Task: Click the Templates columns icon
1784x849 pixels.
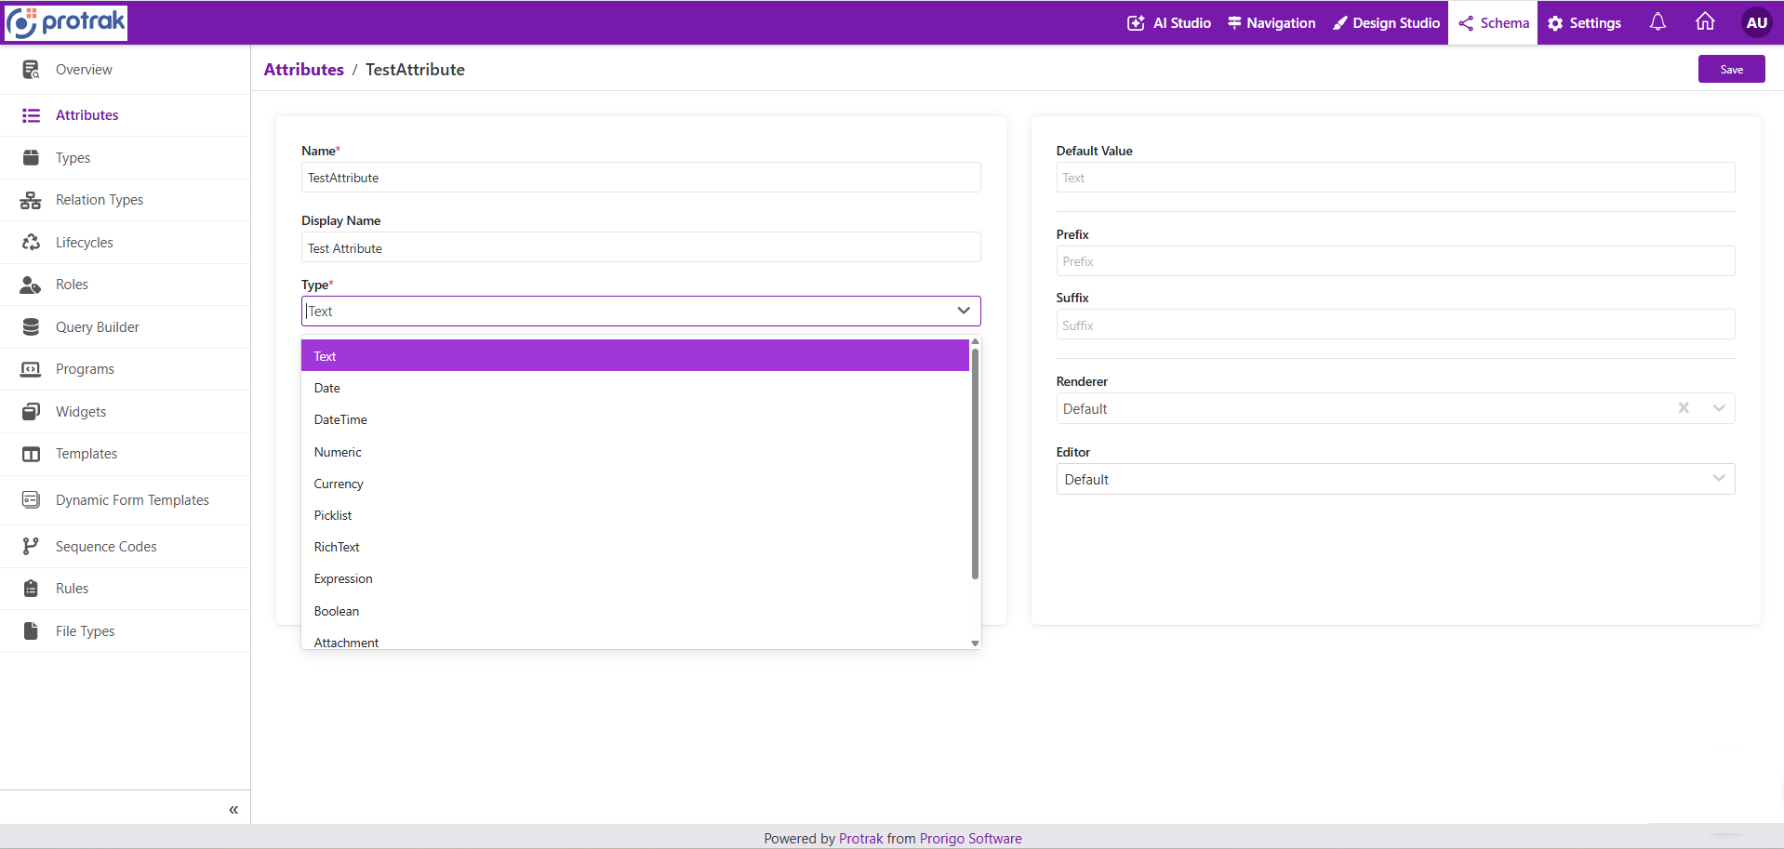Action: [x=31, y=454]
